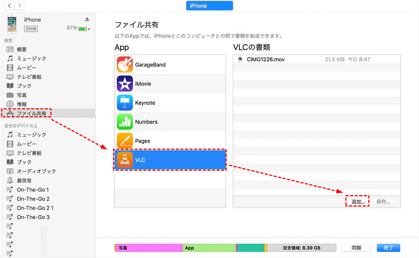Click the iMovie star icon
Image resolution: width=419 pixels, height=258 pixels.
tap(124, 83)
